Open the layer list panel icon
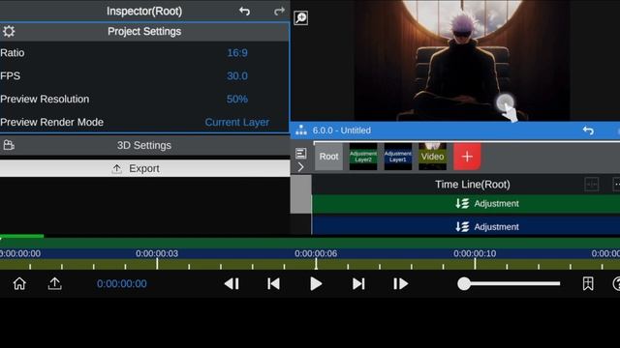This screenshot has width=620, height=348. coord(301,153)
